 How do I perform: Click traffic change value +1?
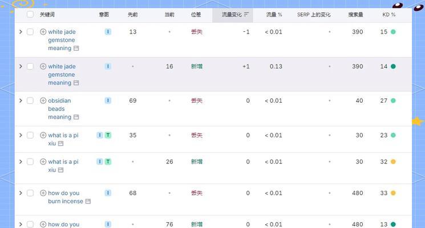point(246,66)
